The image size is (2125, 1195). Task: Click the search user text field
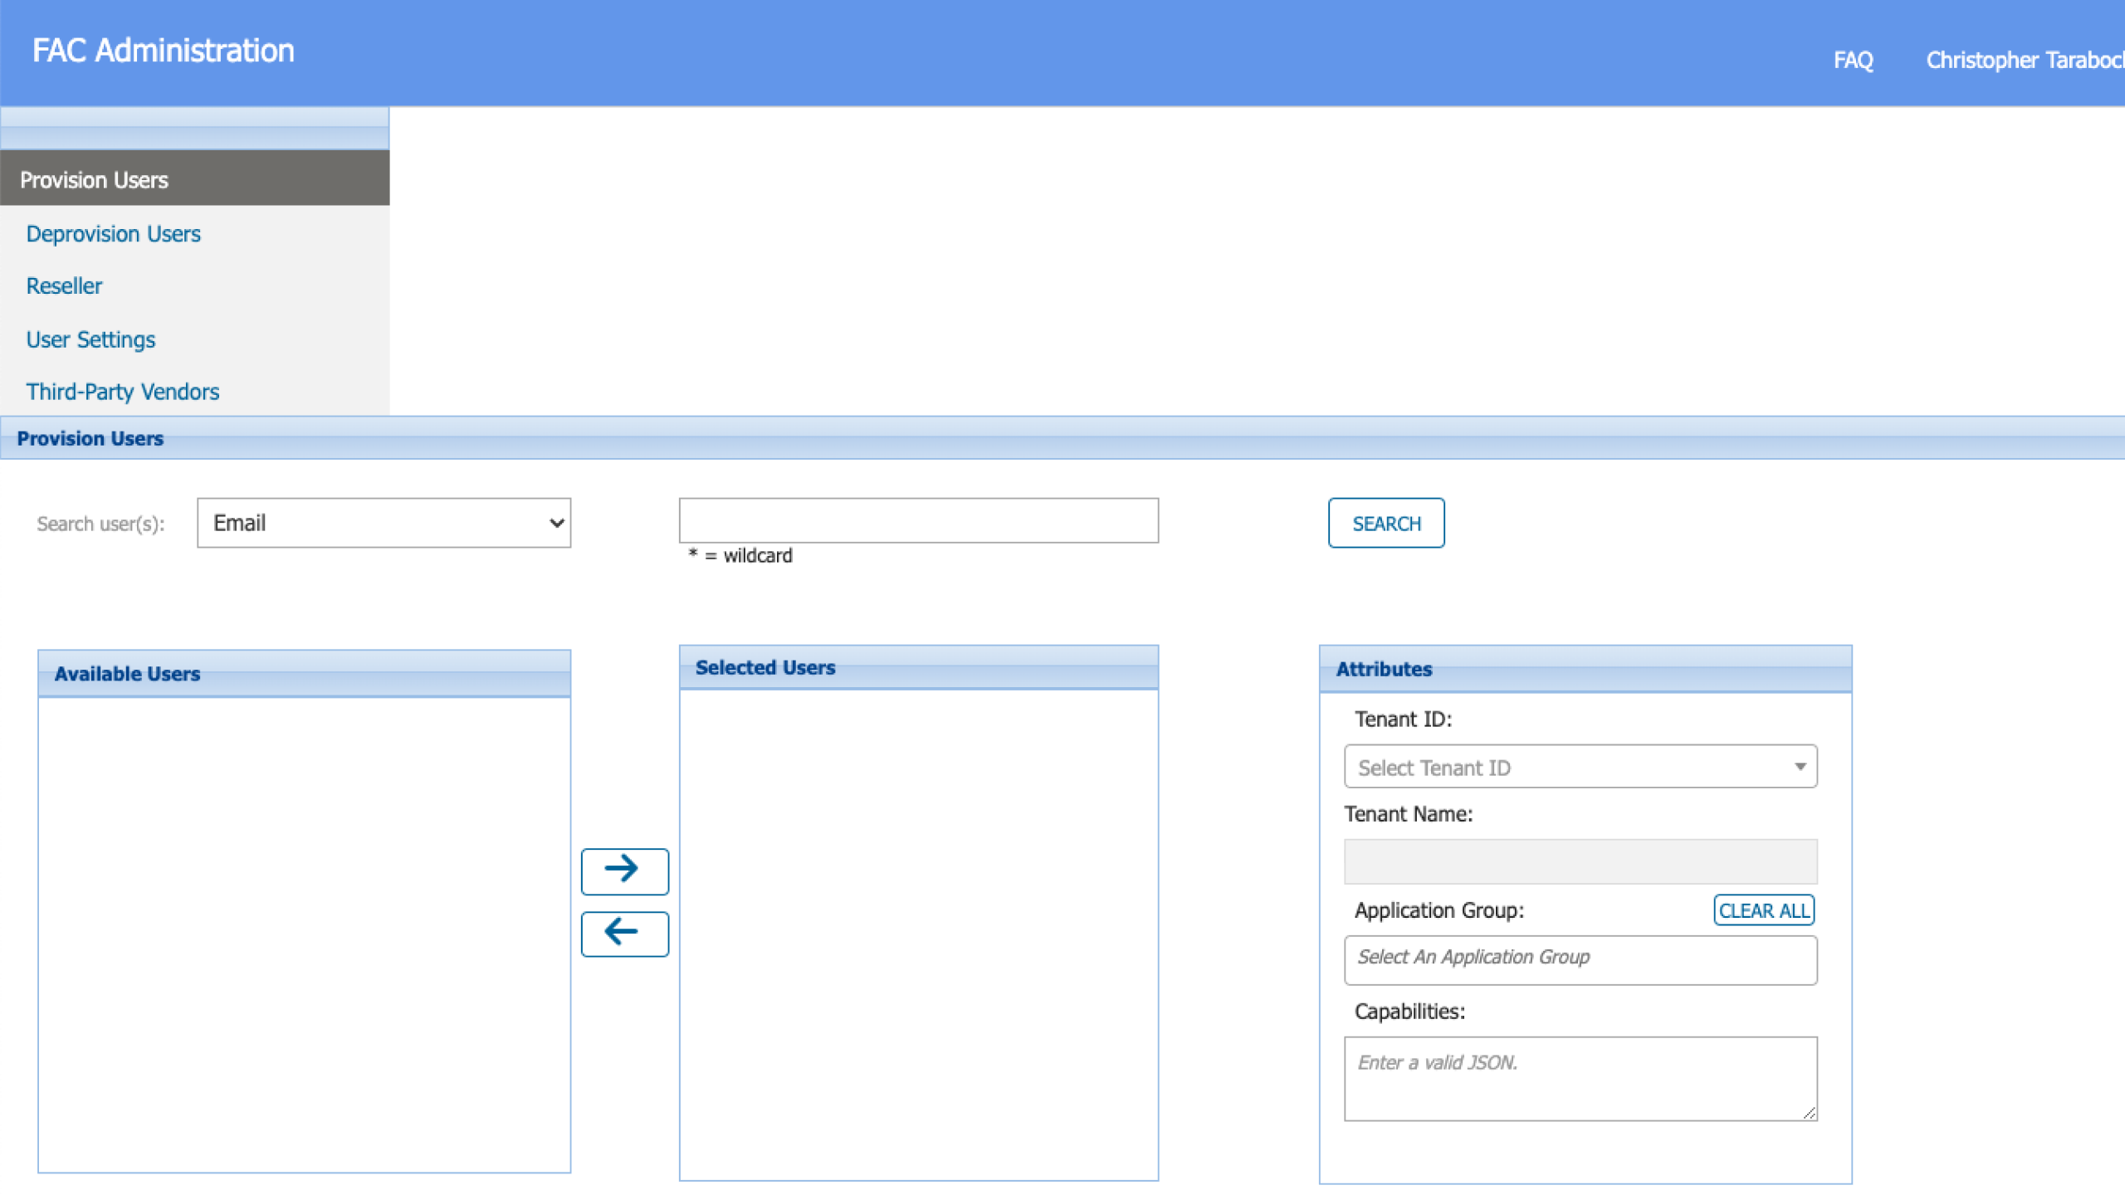click(918, 520)
